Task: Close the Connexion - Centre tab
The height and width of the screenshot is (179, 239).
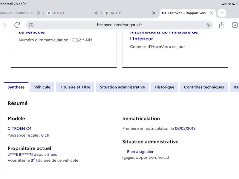Action: (39, 13)
